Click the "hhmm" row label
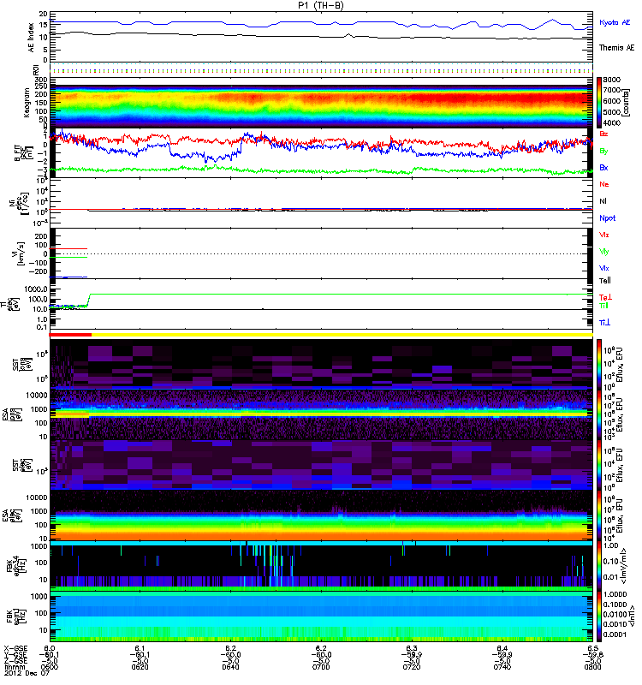 15,667
